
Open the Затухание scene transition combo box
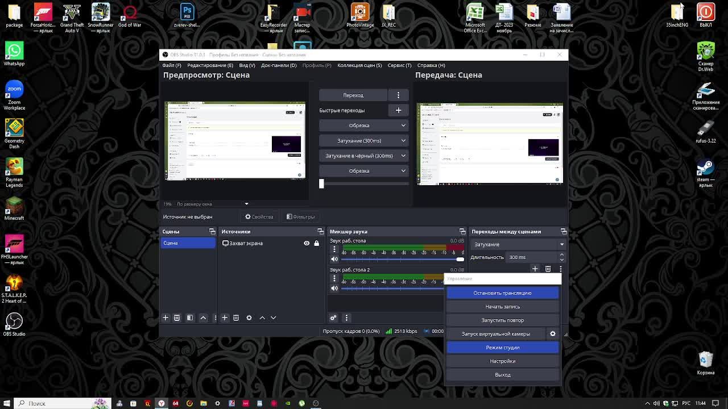(x=518, y=244)
